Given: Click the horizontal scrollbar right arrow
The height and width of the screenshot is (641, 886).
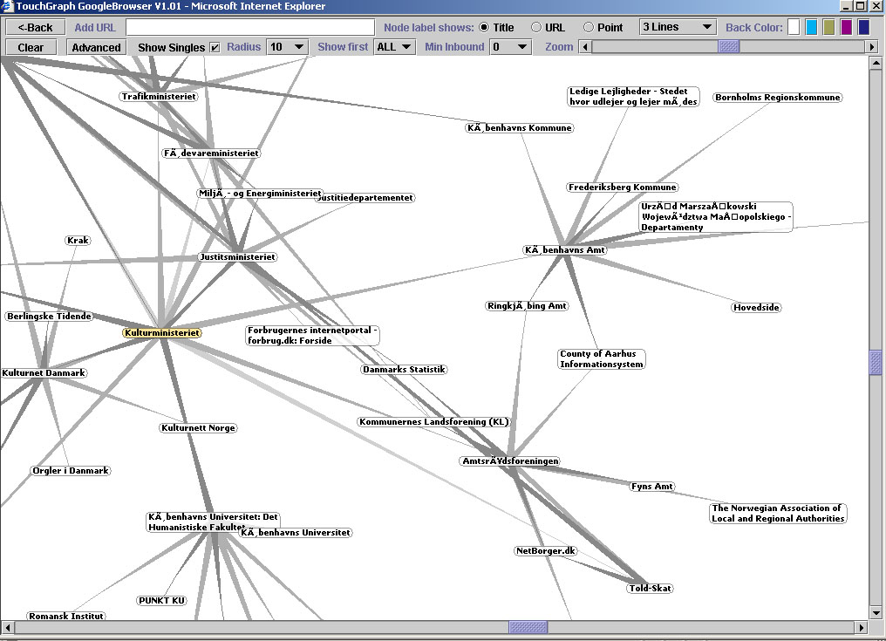Looking at the screenshot, I should pos(861,627).
